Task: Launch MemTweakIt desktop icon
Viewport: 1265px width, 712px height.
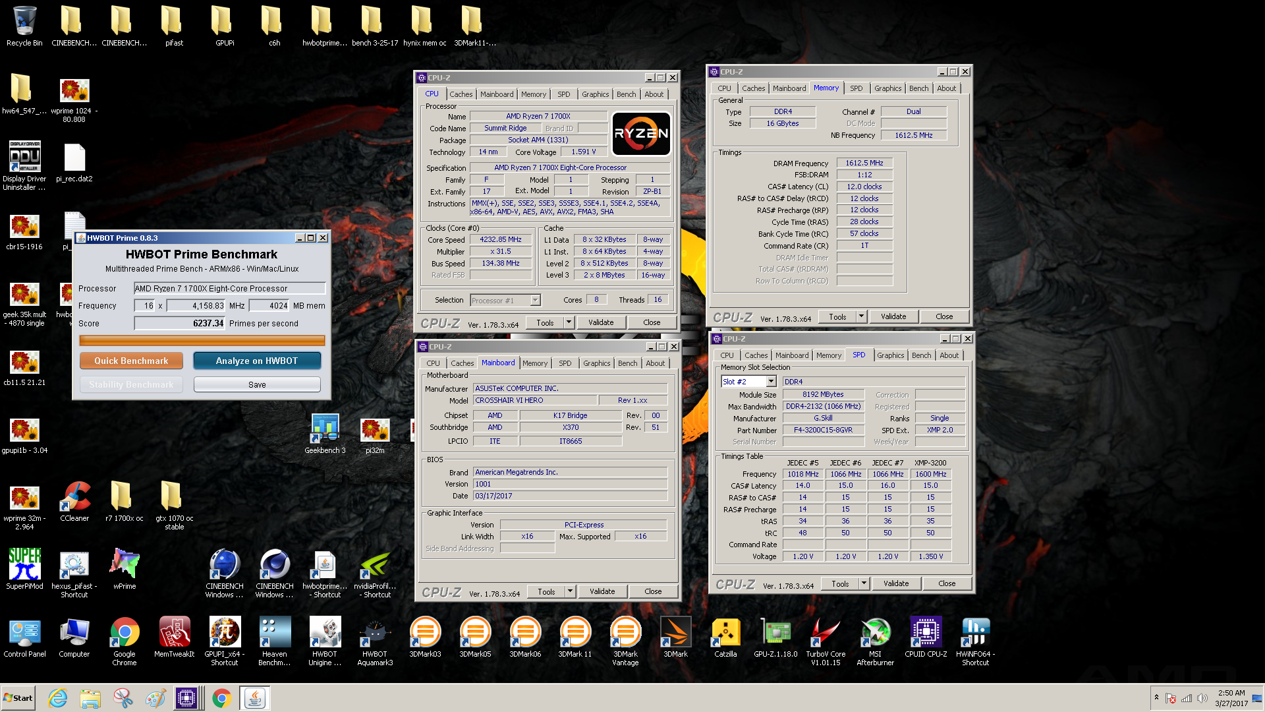Action: (175, 637)
